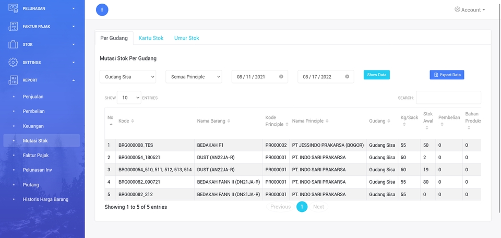Click the Stok briefcase icon
Image resolution: width=501 pixels, height=238 pixels.
pyautogui.click(x=13, y=44)
